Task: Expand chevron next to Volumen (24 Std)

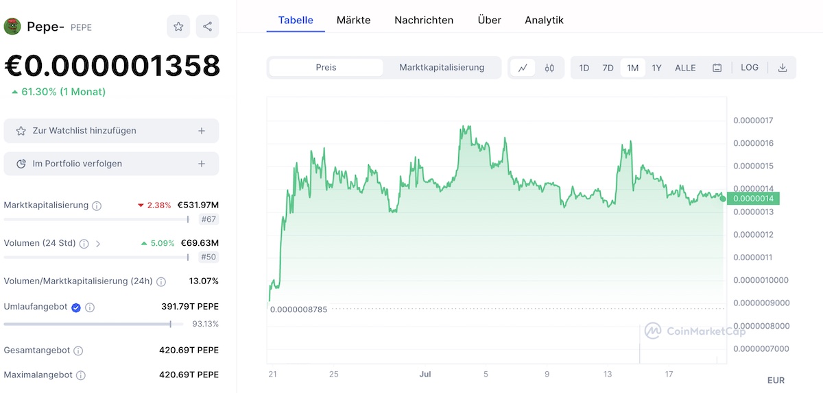Action: pos(97,243)
